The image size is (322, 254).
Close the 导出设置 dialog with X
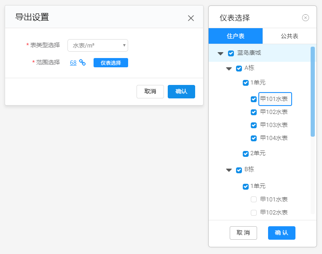pyautogui.click(x=191, y=18)
